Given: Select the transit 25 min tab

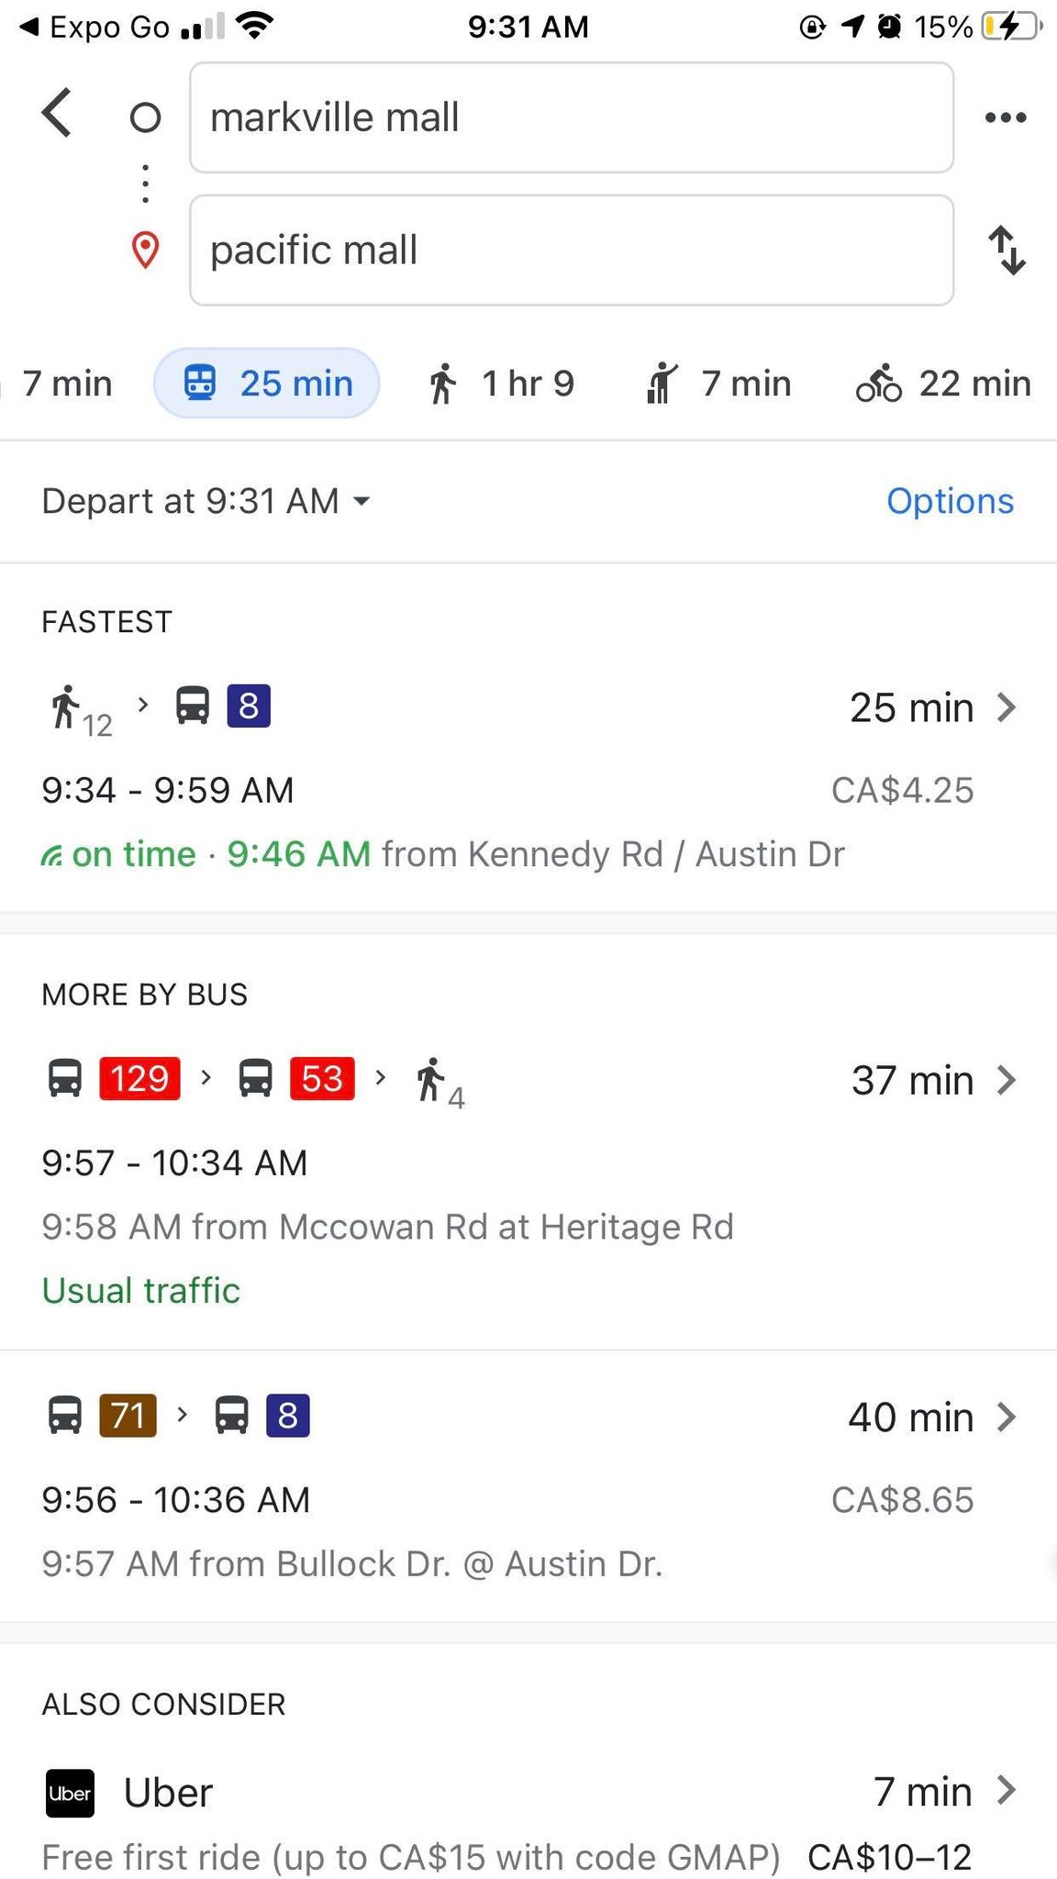Looking at the screenshot, I should [267, 384].
